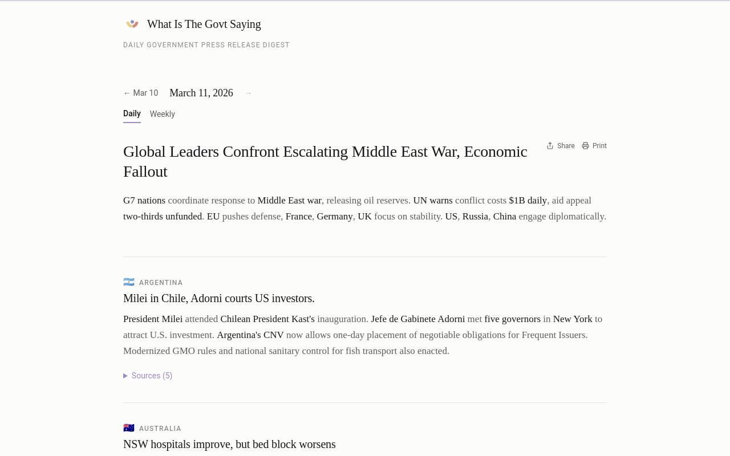
Task: Click the Global Leaders headline
Action: (x=325, y=161)
